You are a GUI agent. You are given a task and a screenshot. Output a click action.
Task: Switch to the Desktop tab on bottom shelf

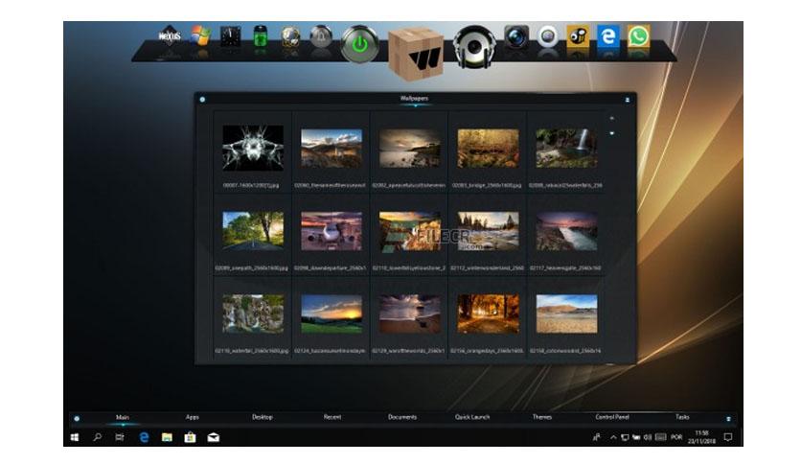pyautogui.click(x=263, y=417)
